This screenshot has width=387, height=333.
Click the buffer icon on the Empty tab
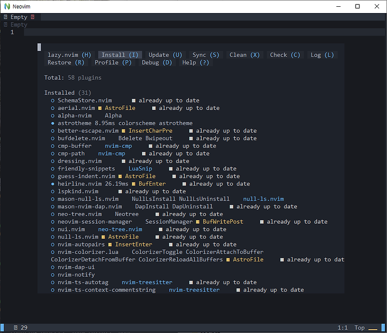pos(4,16)
